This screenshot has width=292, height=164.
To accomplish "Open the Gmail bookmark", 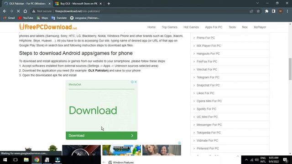I will (x=9, y=18).
